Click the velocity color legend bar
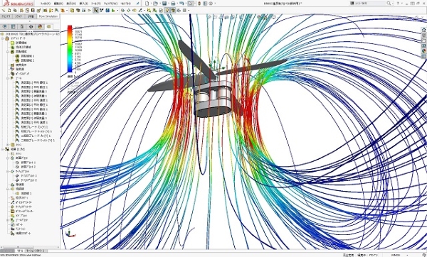The height and width of the screenshot is (257, 427). click(x=70, y=49)
